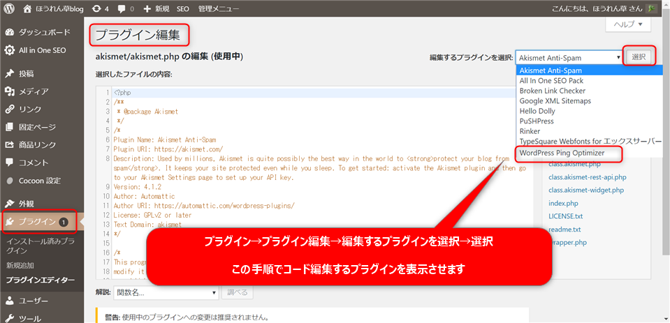This screenshot has width=670, height=323.
Task: Click the メディア media icon
Action: (x=10, y=91)
